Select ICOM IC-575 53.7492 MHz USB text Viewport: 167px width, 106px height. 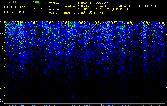tap(106, 9)
